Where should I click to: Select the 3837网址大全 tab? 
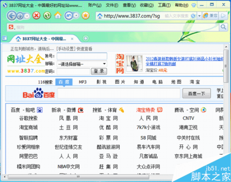tap(44, 39)
